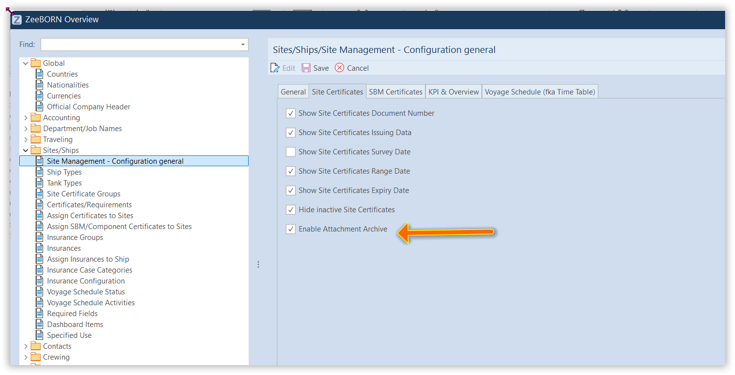Open the Voyage Schedule (fka Time Table) tab
735x375 pixels.
540,92
